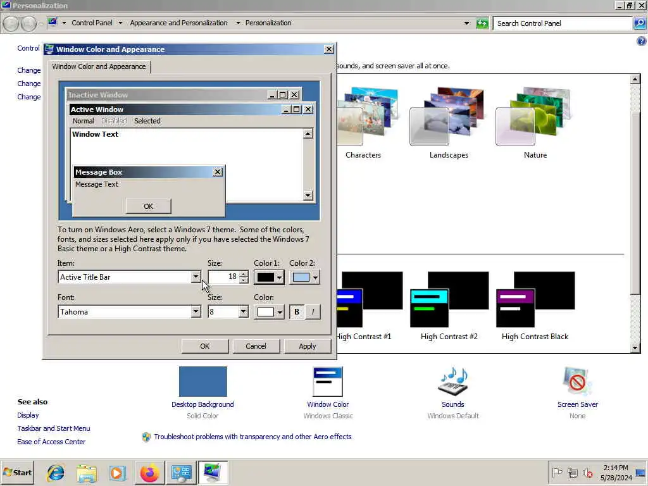
Task: Open the address bar history dropdown
Action: (466, 23)
